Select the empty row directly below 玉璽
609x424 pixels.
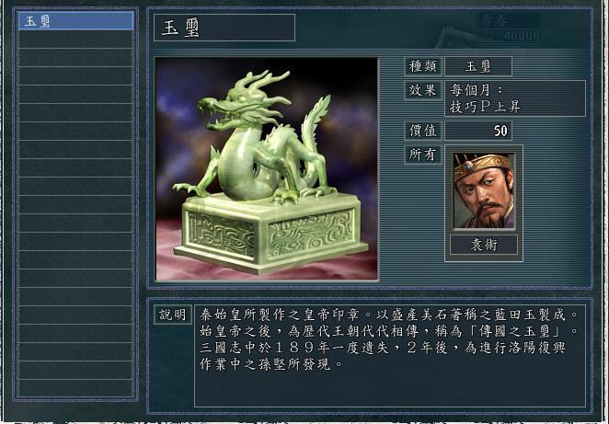point(75,40)
